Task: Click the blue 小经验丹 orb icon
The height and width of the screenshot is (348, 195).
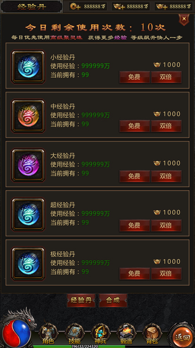Action: 28,66
